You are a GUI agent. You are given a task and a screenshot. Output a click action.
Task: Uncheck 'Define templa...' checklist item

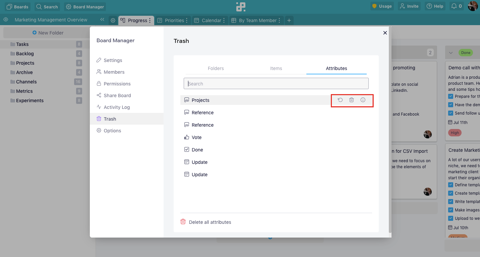point(451,185)
